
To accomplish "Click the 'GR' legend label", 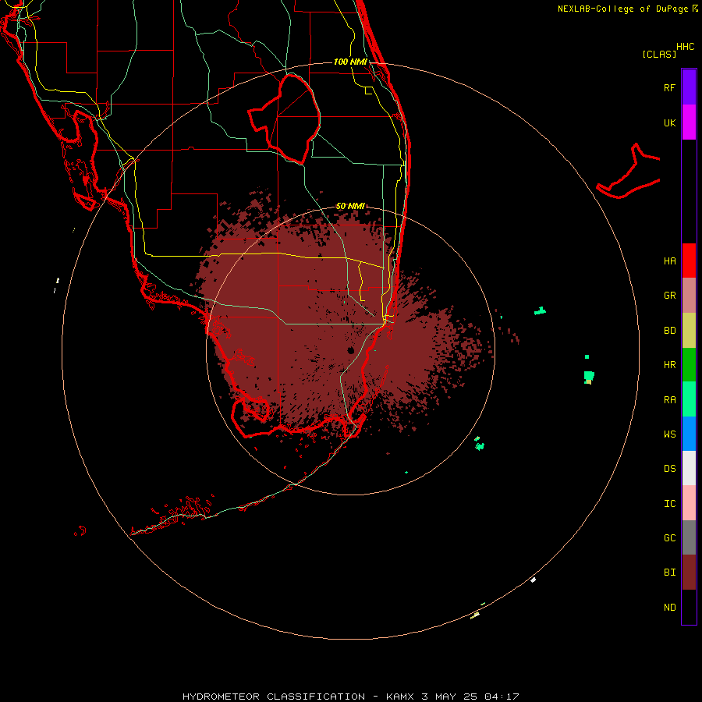I will (x=669, y=296).
